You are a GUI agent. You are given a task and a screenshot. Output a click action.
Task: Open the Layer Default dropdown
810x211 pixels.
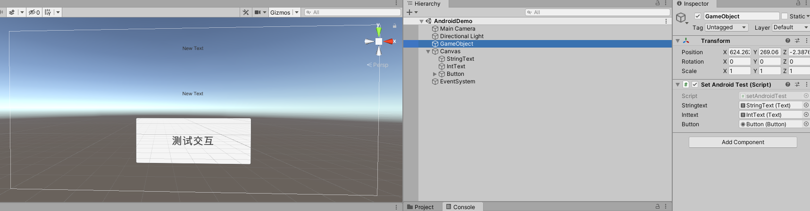[x=791, y=27]
